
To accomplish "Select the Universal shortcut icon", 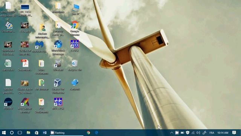I will pyautogui.click(x=8, y=27).
